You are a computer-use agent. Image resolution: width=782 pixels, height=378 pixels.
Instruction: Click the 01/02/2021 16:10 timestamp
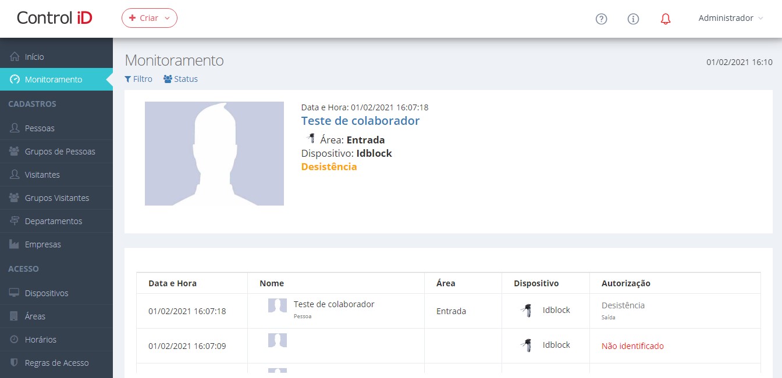(x=740, y=62)
